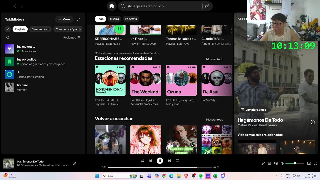Open 'Las mejores cumbias argentinas' card
Image resolution: width=320 pixels, height=180 pixels.
[x=181, y=140]
